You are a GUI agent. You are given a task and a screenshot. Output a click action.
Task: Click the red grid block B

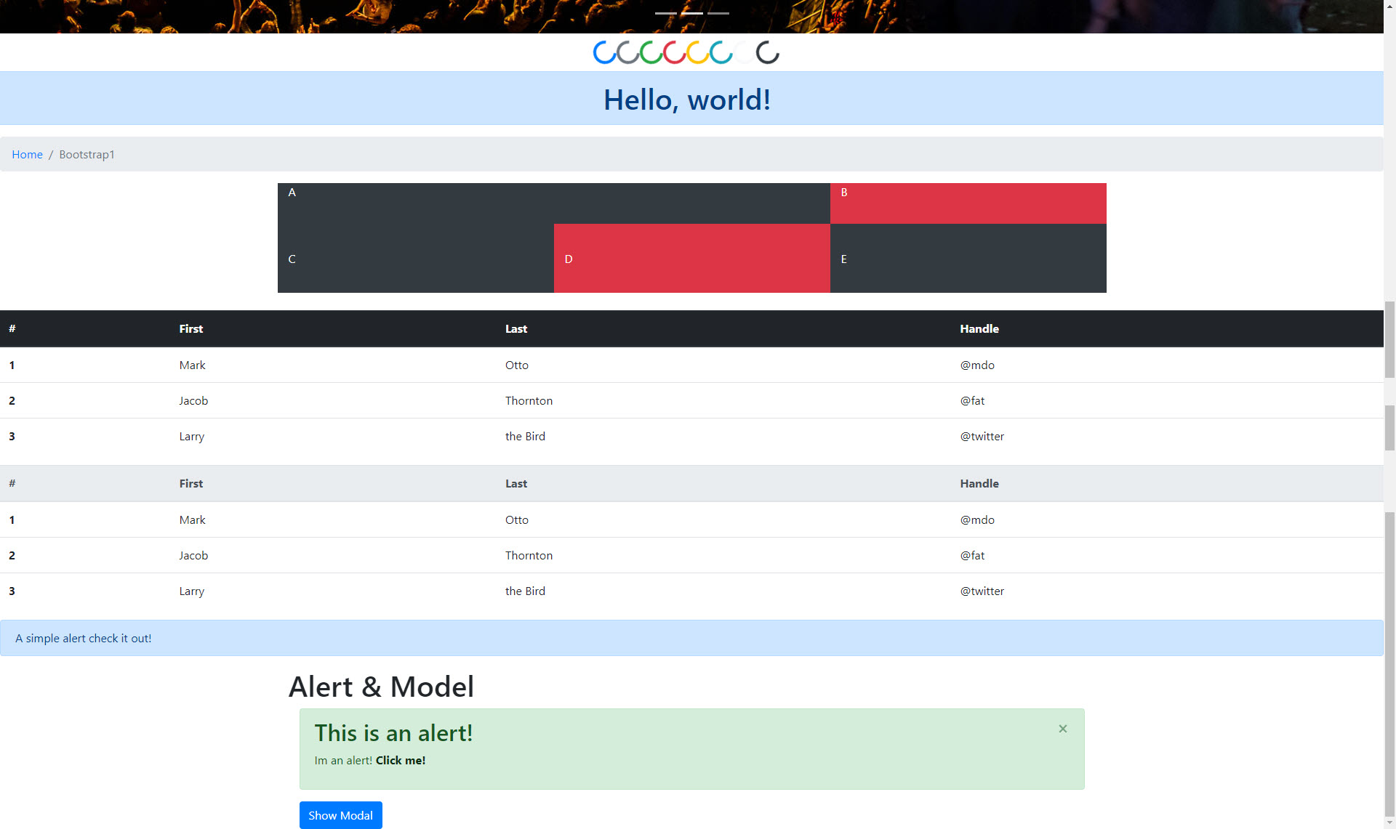tap(968, 203)
